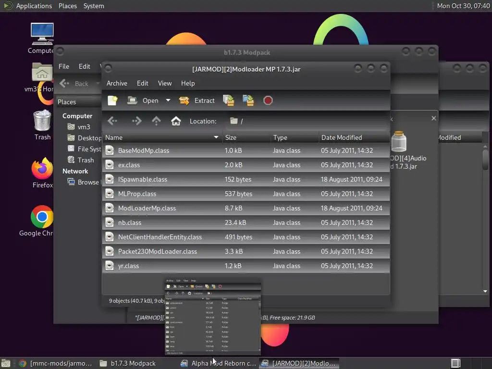Switch to mmc-mods/jarmo Chrome taskbar entry

coord(56,363)
